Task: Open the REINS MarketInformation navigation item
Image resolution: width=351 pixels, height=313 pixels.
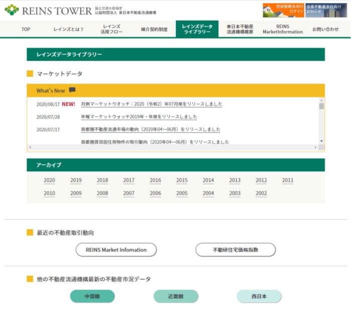Action: pyautogui.click(x=283, y=29)
